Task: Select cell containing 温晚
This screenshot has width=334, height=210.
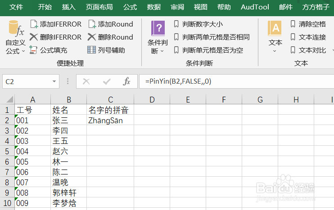Action: click(68, 182)
